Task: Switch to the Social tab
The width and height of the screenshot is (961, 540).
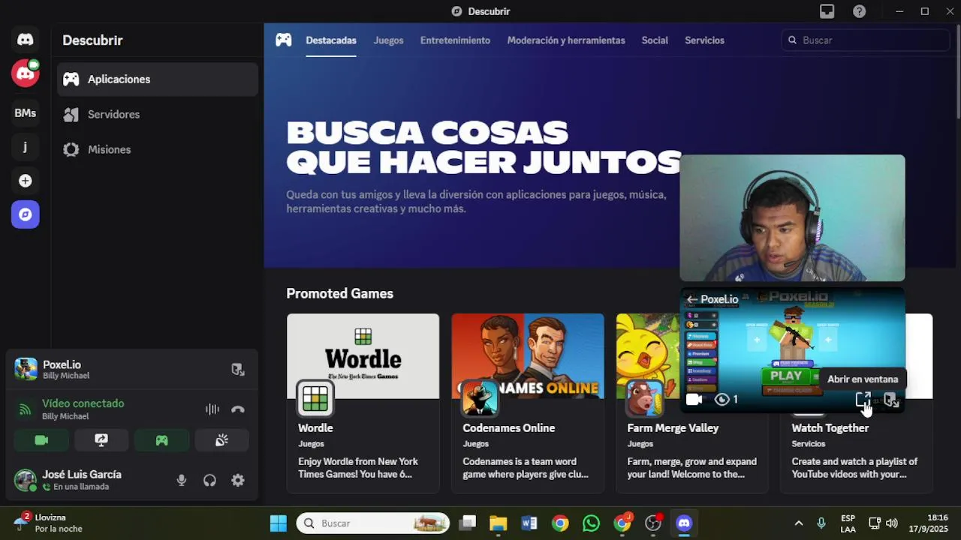Action: point(655,40)
